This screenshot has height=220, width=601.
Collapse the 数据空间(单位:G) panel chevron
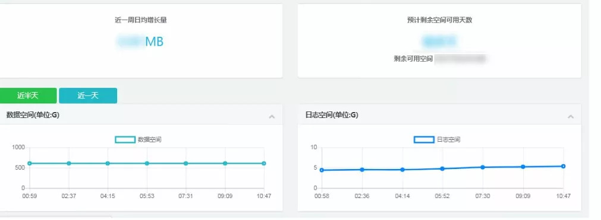coord(272,116)
